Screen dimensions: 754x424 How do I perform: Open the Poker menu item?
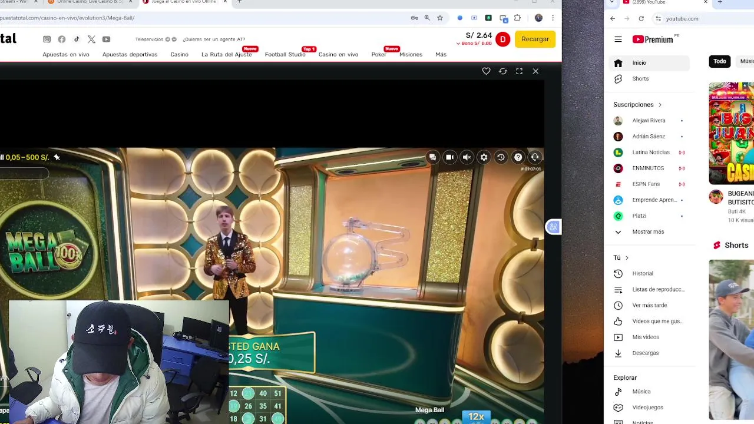tap(379, 54)
